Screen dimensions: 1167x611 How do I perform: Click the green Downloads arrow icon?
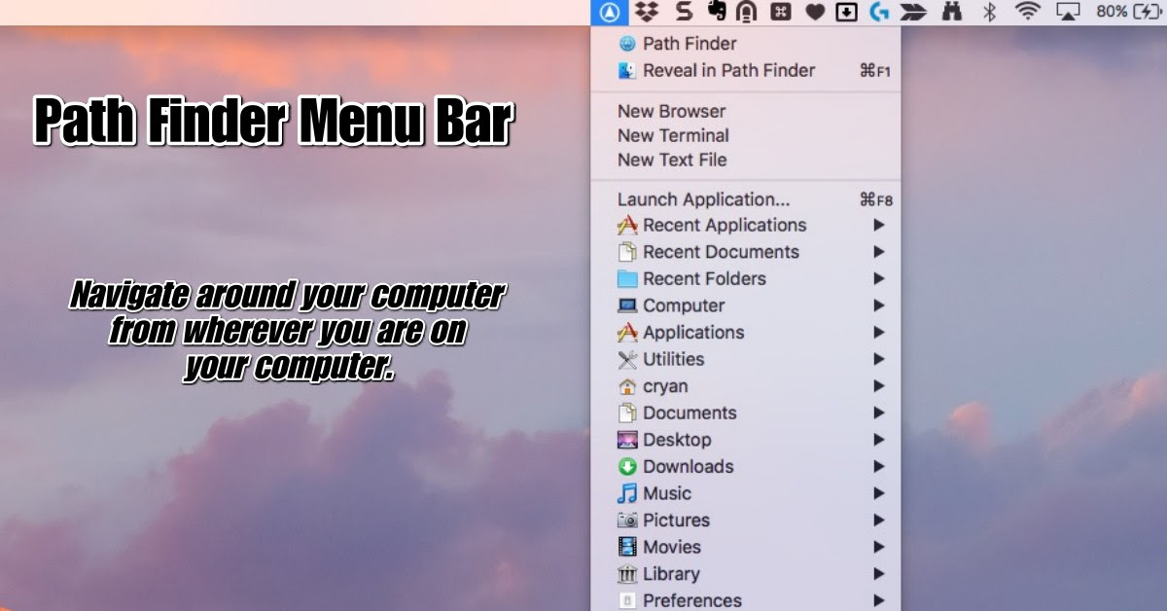pyautogui.click(x=627, y=466)
